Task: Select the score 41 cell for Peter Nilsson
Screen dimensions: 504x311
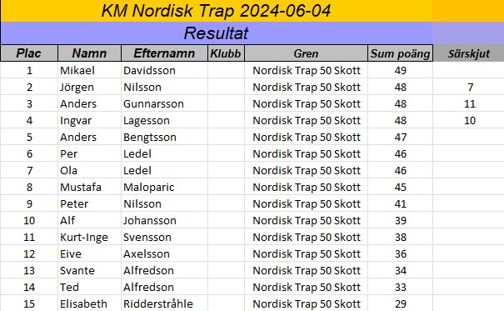Action: pyautogui.click(x=400, y=204)
